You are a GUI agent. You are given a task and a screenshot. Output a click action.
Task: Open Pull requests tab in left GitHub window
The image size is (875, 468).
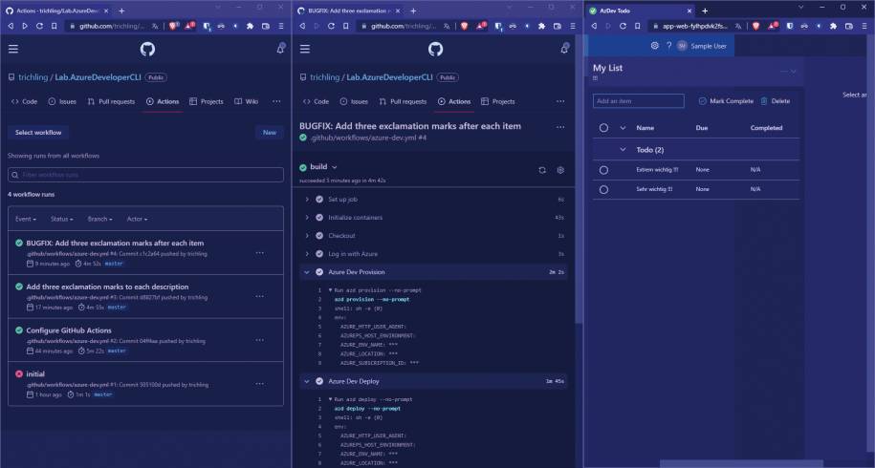pyautogui.click(x=111, y=102)
